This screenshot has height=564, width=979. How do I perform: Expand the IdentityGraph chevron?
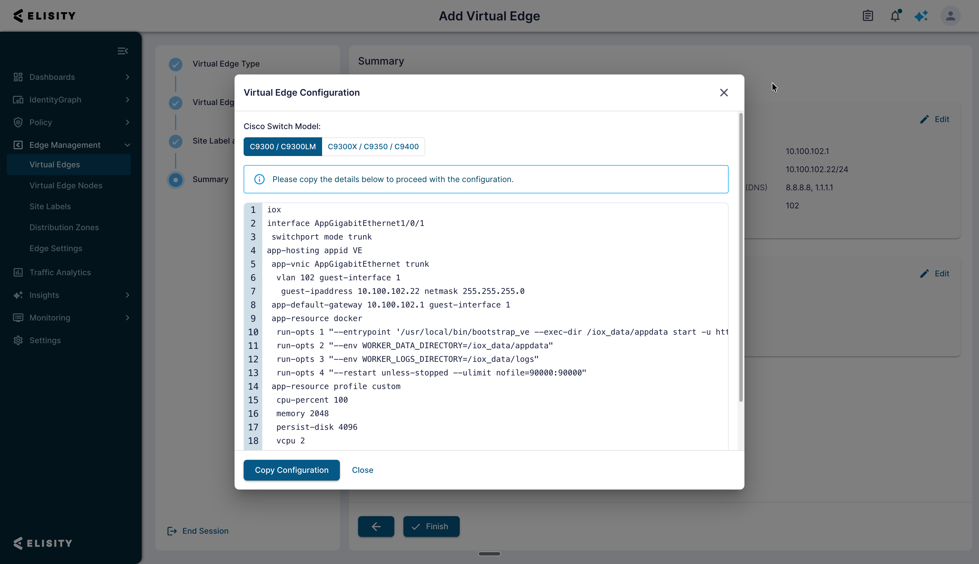127,100
